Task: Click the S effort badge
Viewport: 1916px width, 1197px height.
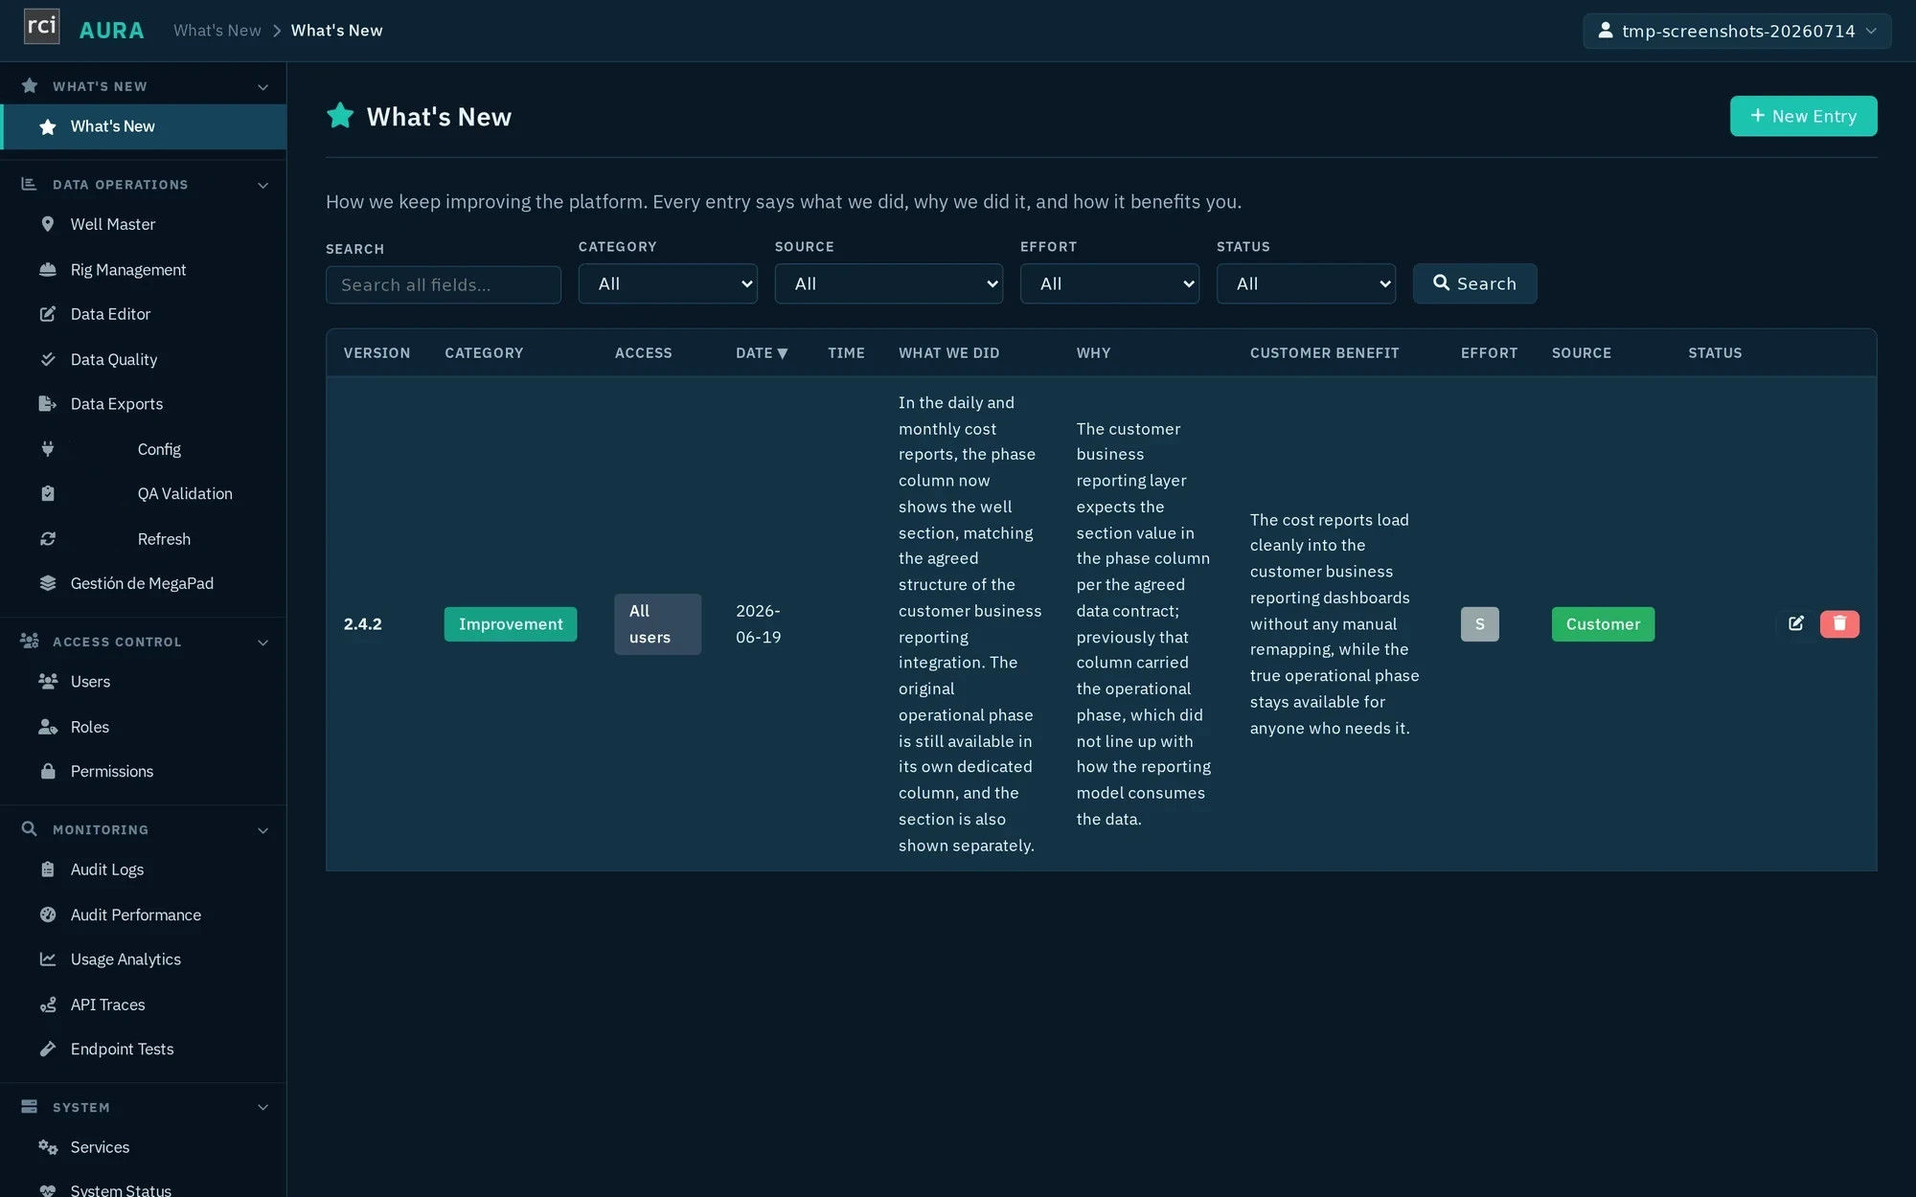Action: pyautogui.click(x=1479, y=623)
